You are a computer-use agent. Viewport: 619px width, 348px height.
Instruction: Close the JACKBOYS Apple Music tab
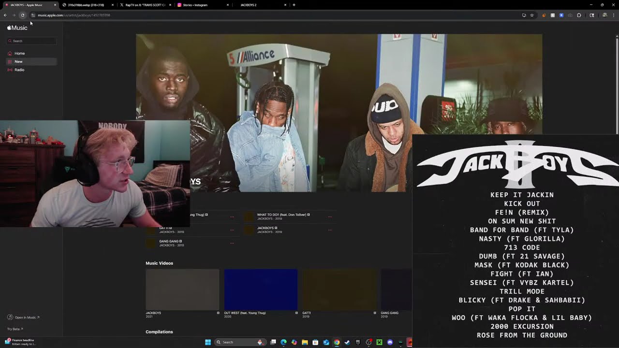point(55,5)
